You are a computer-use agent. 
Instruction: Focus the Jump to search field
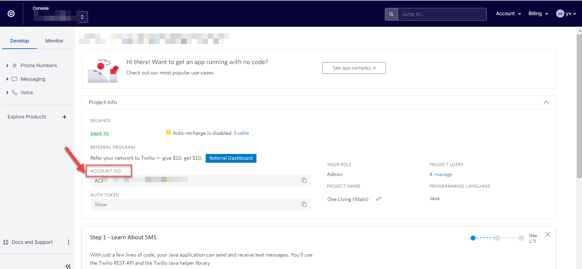[x=442, y=14]
